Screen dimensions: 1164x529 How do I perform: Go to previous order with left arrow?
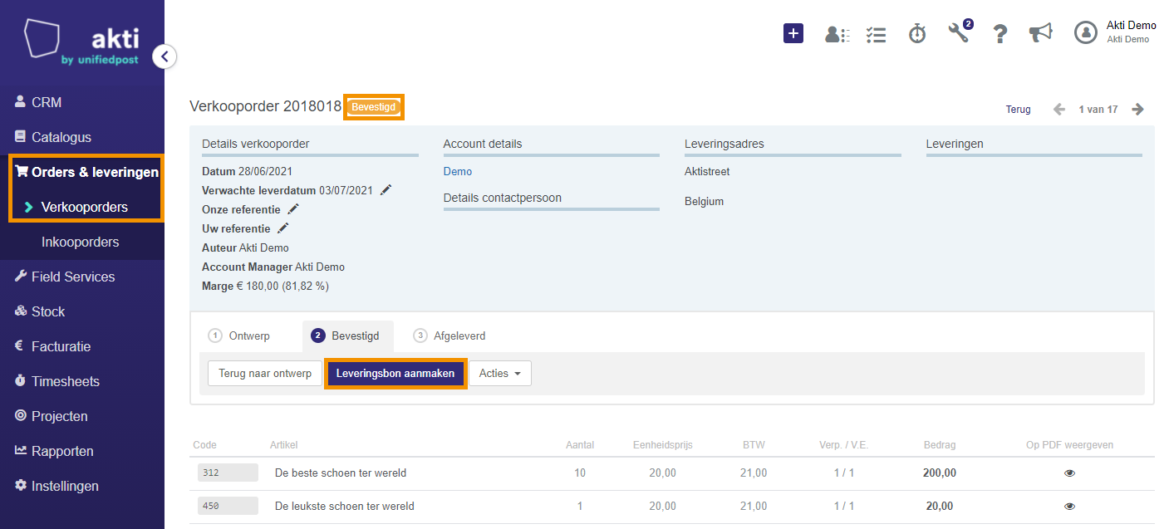coord(1059,109)
